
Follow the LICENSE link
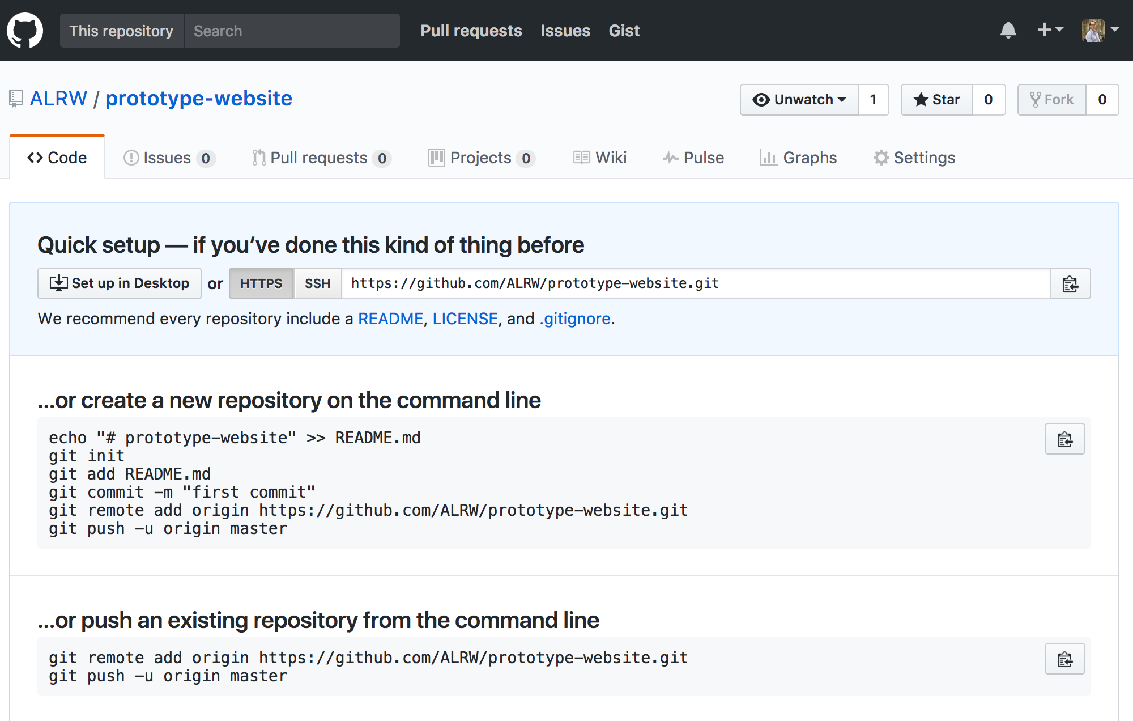[465, 319]
